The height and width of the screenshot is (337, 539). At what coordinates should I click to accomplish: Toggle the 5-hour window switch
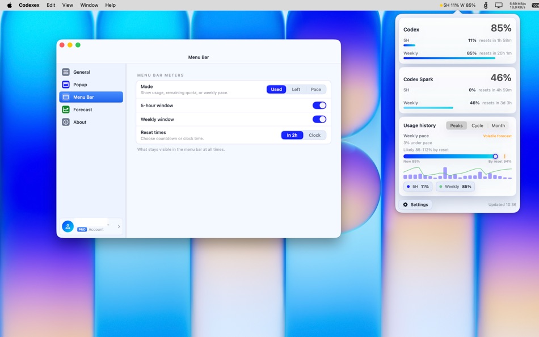point(319,106)
